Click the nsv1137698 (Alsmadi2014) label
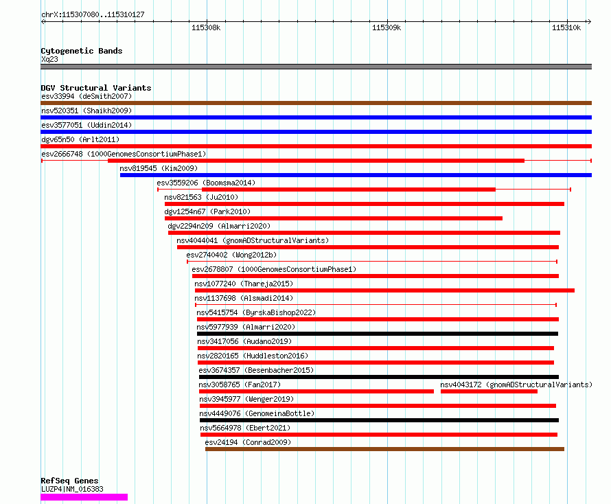 (244, 298)
